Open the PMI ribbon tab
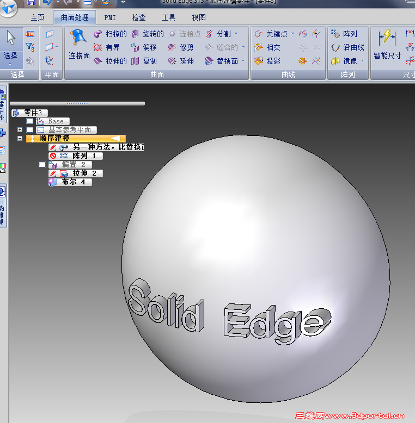 tap(110, 17)
